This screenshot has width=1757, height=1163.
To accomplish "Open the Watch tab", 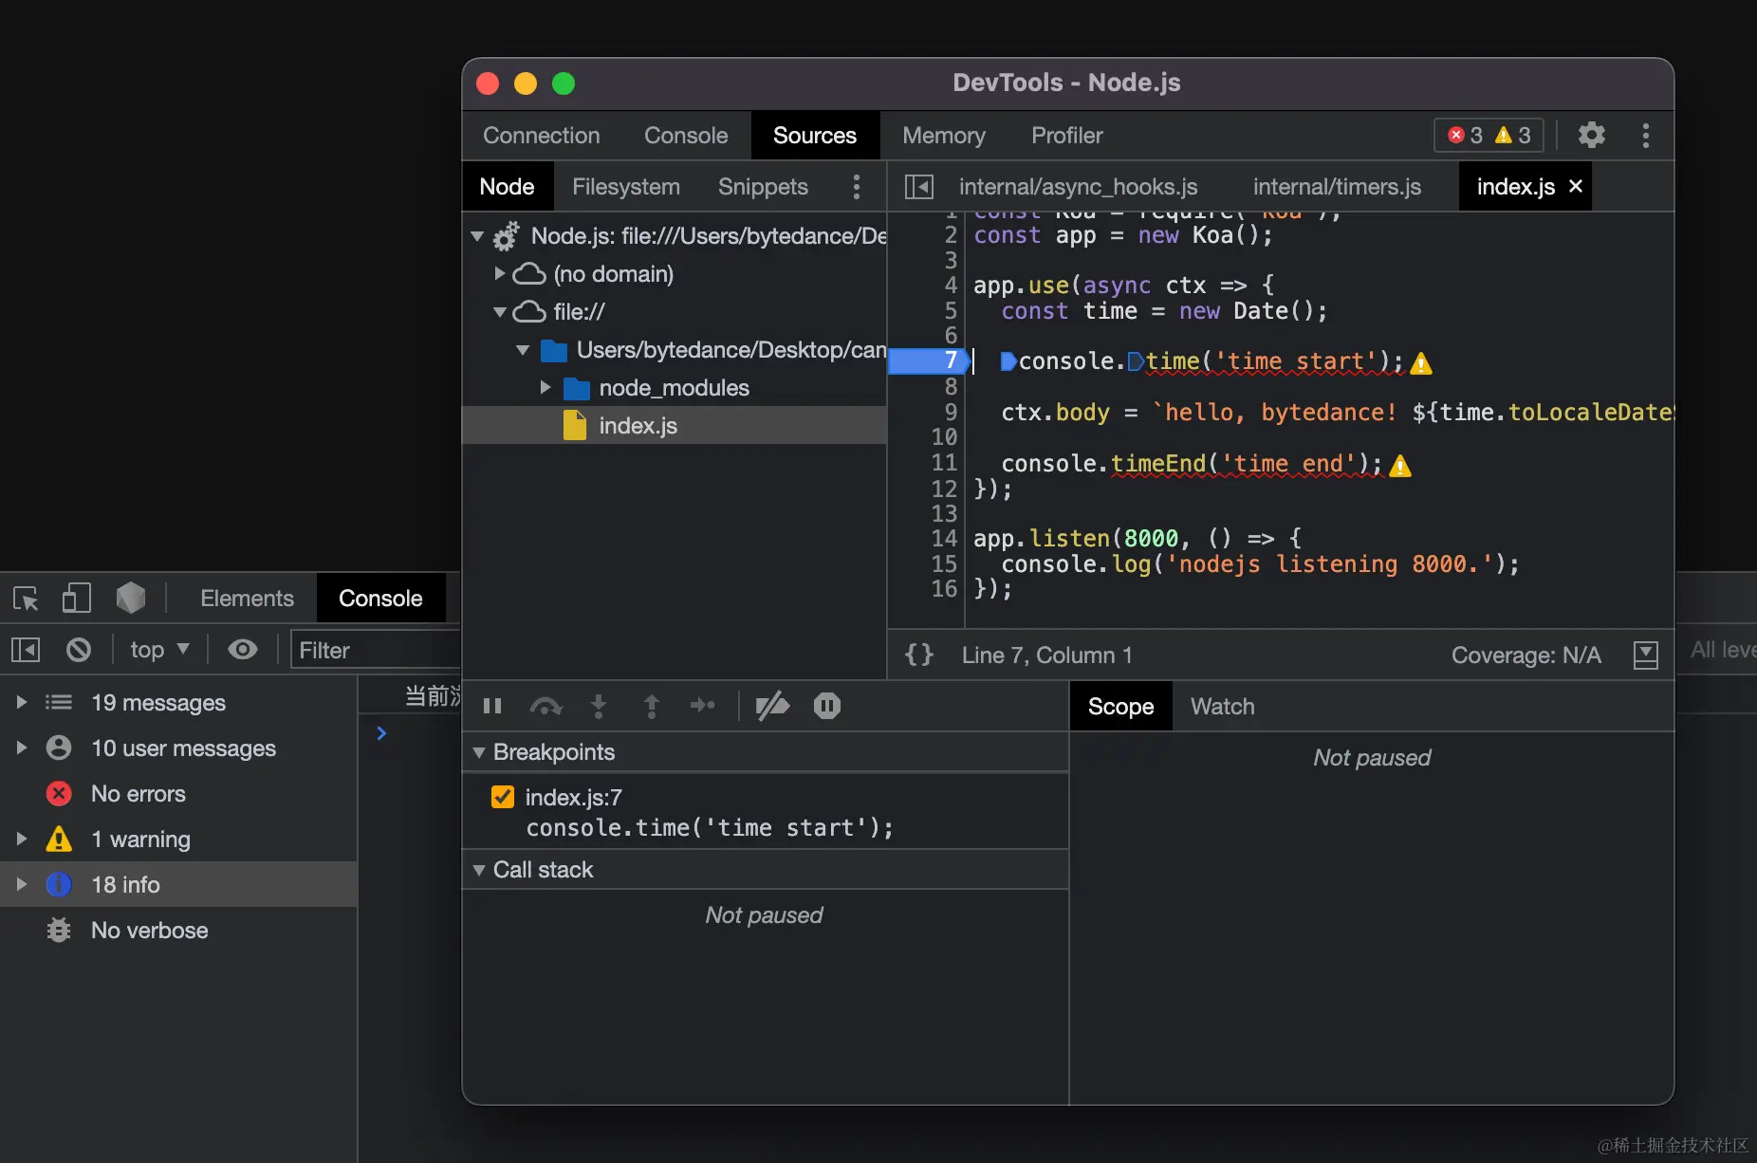I will click(x=1222, y=707).
